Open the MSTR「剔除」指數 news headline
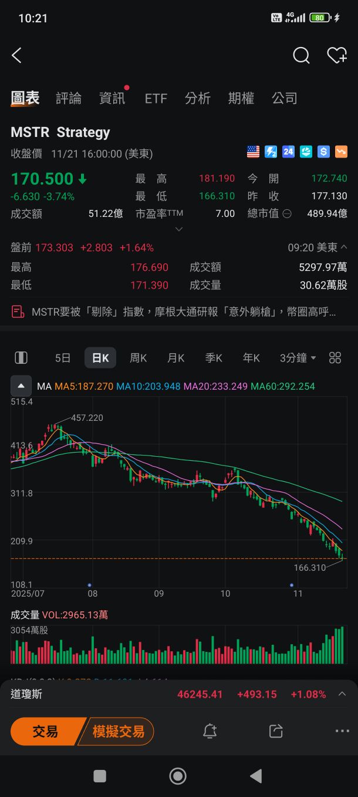The width and height of the screenshot is (358, 797). (x=184, y=312)
